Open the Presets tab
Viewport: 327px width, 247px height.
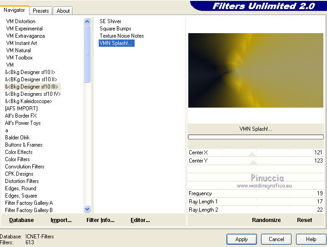pos(41,10)
